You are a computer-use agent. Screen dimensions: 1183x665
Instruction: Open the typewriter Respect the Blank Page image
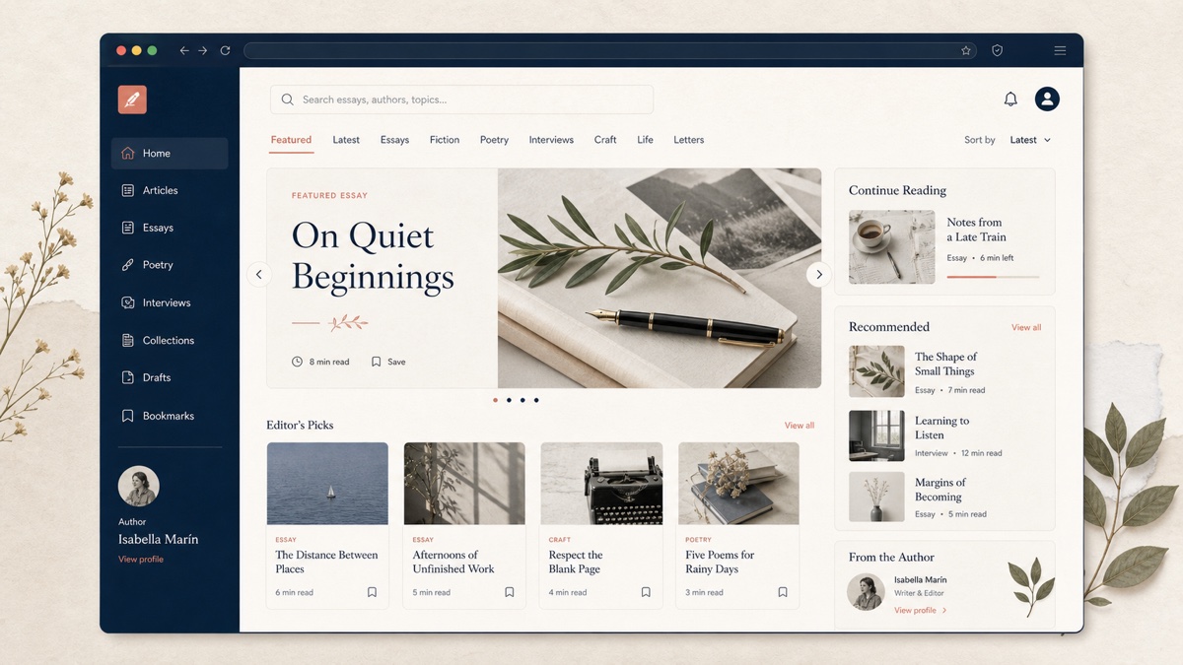(601, 484)
